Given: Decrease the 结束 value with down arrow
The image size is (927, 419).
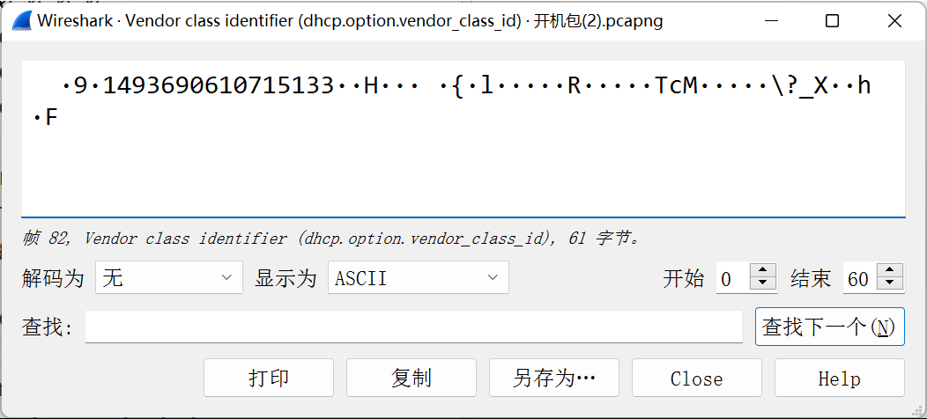Looking at the screenshot, I should [x=890, y=284].
